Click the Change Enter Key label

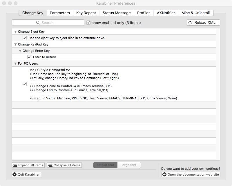click(36, 51)
